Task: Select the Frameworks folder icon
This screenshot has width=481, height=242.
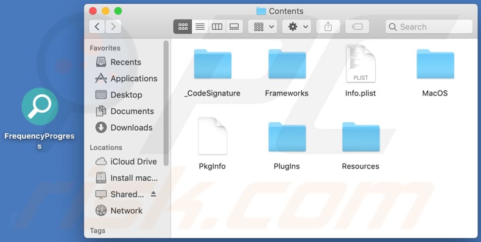Action: click(287, 64)
